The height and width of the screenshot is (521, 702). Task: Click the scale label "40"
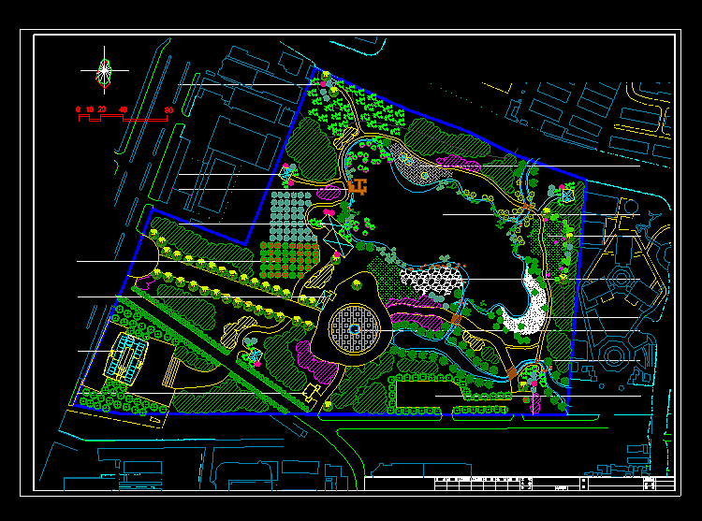123,109
